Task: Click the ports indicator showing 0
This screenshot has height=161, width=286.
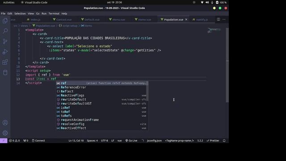Action: [x=26, y=140]
